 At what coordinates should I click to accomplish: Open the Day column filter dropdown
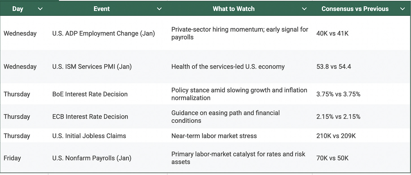(x=40, y=9)
